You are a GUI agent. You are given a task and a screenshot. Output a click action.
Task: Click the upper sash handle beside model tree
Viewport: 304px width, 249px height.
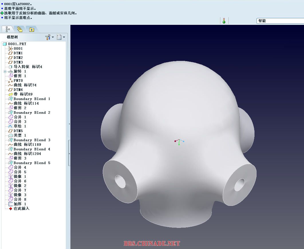(69, 124)
